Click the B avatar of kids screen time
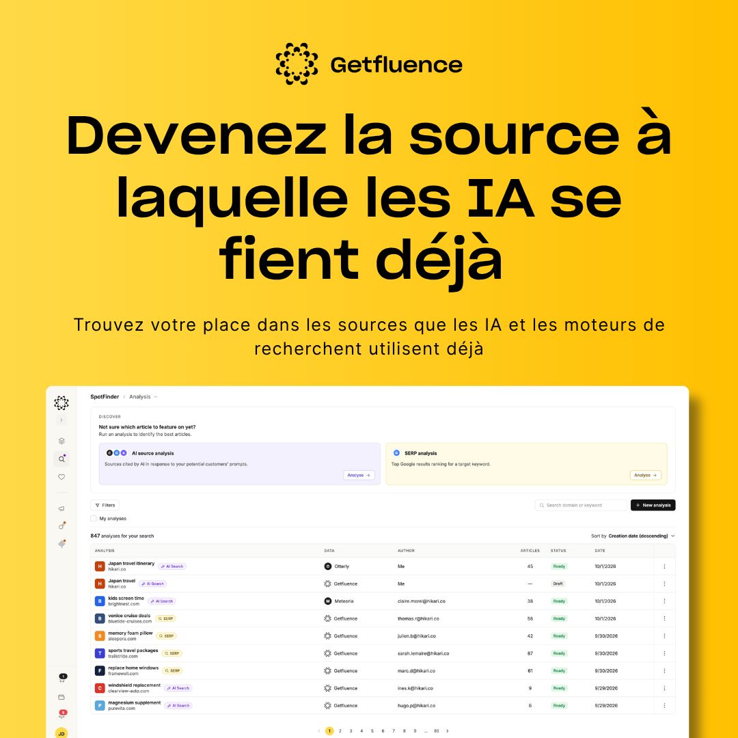 tap(100, 601)
